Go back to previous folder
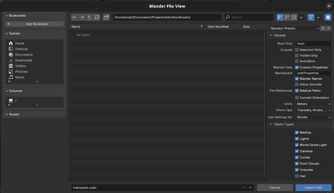 (x=75, y=17)
